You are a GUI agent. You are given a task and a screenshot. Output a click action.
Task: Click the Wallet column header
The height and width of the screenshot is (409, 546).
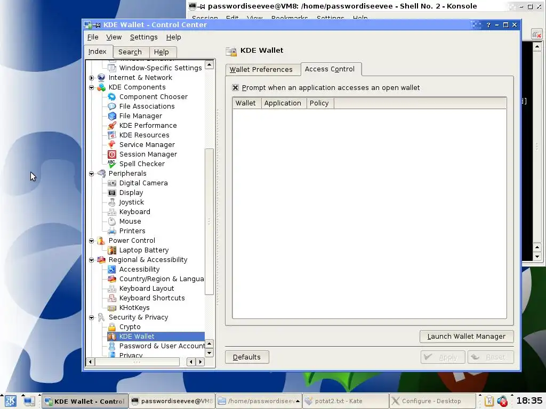(246, 103)
